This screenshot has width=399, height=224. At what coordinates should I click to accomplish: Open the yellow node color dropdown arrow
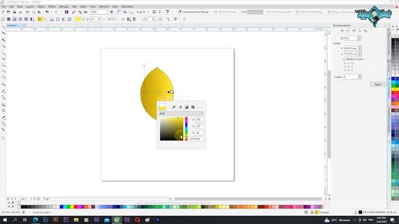click(83, 19)
